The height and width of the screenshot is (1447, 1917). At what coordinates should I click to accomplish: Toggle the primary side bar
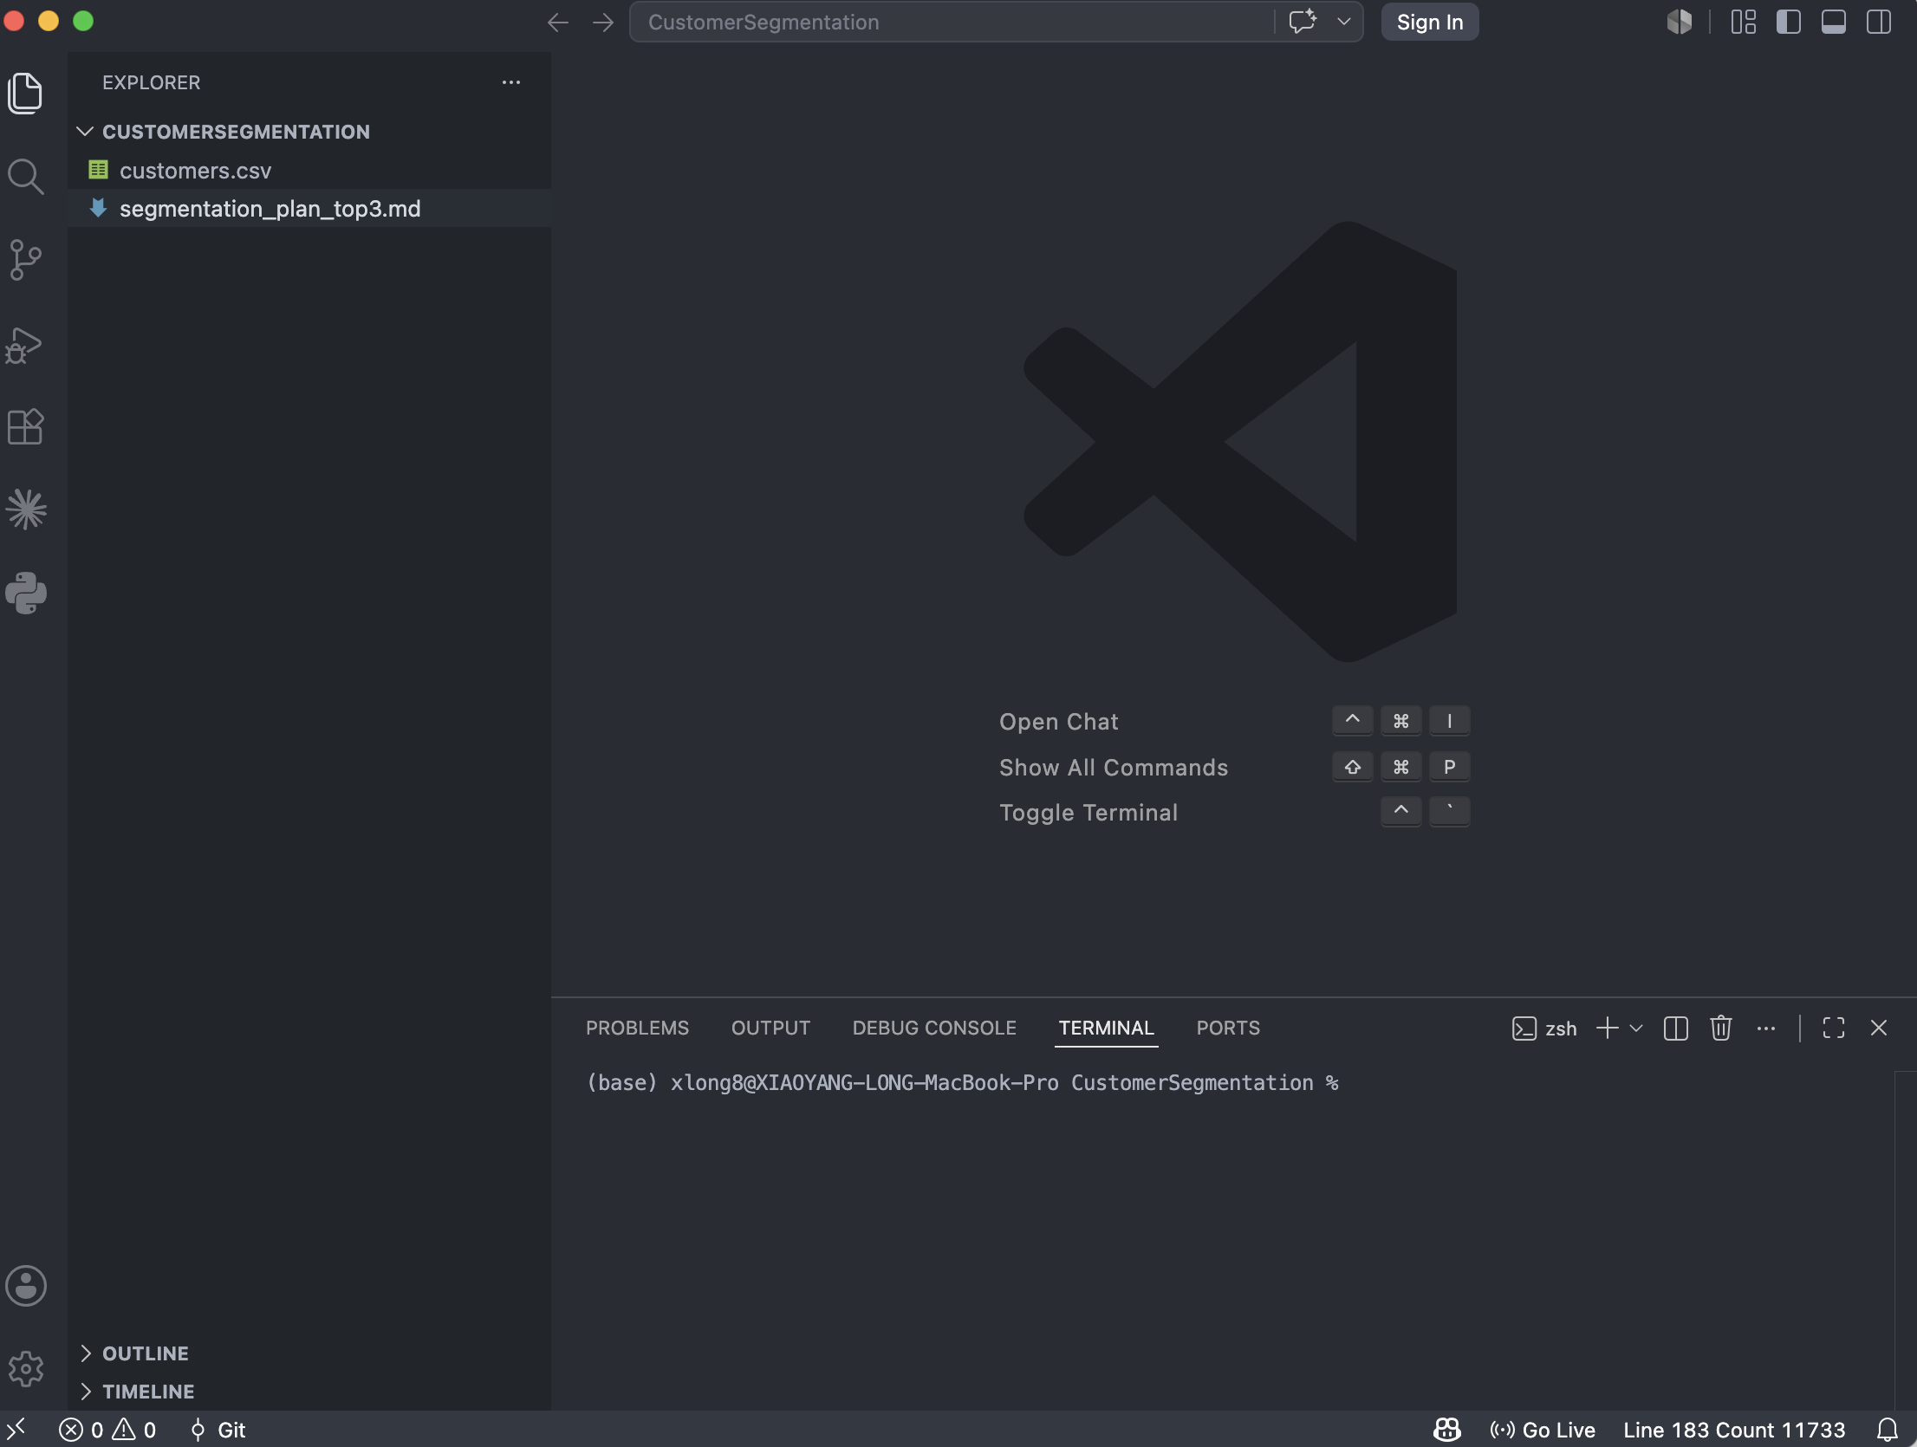[1789, 22]
